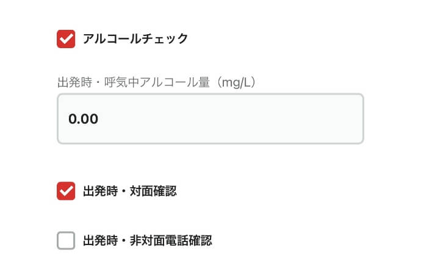The width and height of the screenshot is (421, 278).
Task: Uncheck the 出発時・対面確認 checkbox
Action: (66, 191)
